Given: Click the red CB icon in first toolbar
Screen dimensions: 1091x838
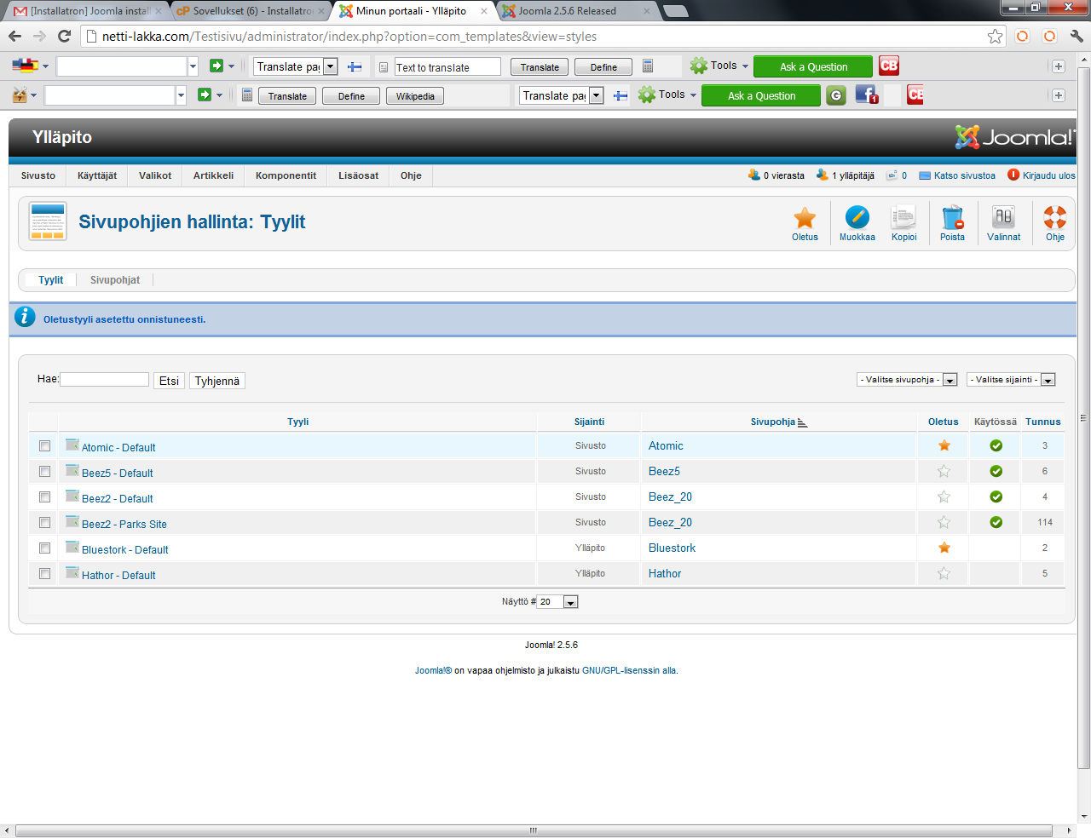Looking at the screenshot, I should coord(889,66).
